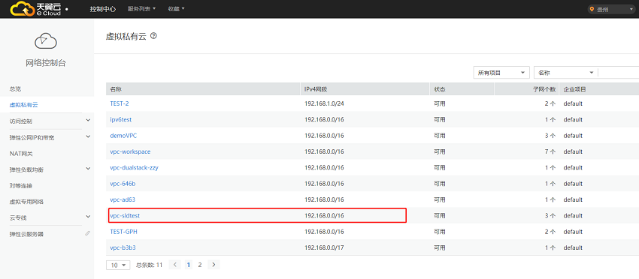Click the location pin region selector
The width and height of the screenshot is (639, 279).
611,9
